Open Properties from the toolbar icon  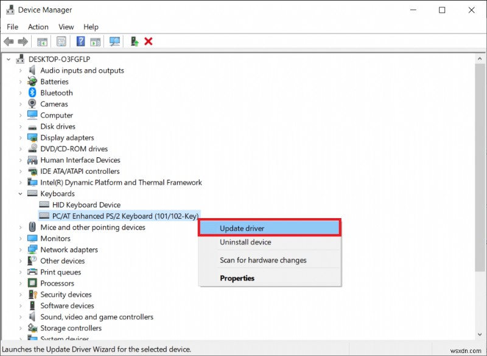click(x=61, y=41)
